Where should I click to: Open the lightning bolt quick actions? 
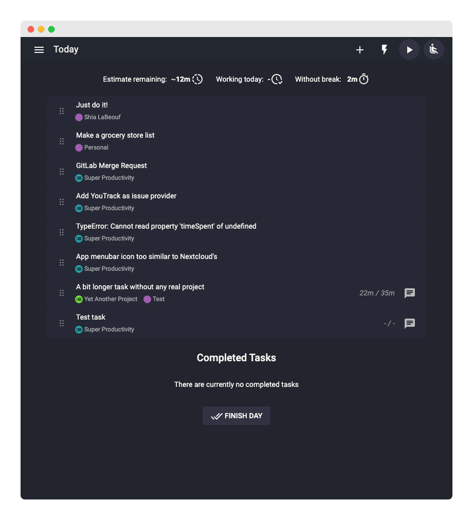384,50
